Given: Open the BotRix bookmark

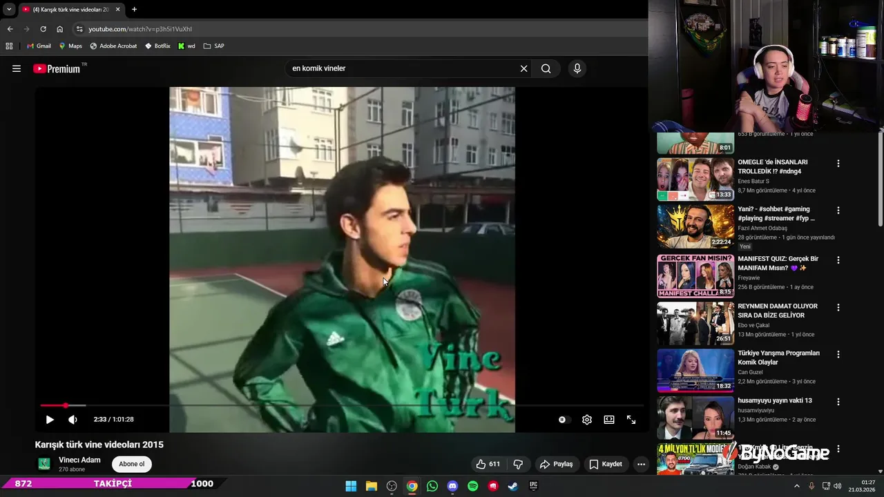Looking at the screenshot, I should [157, 46].
